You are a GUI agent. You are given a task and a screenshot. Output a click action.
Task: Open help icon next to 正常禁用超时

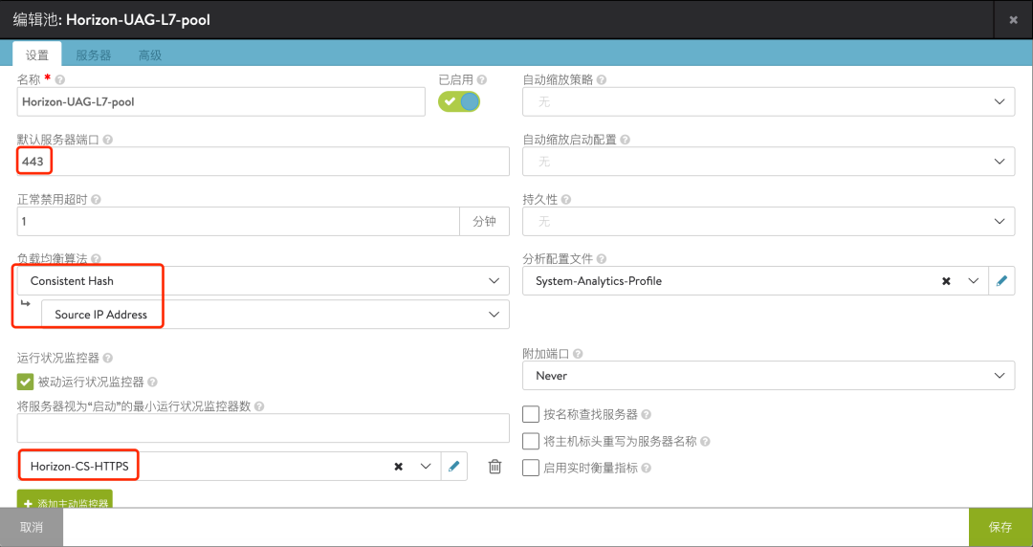(x=96, y=200)
